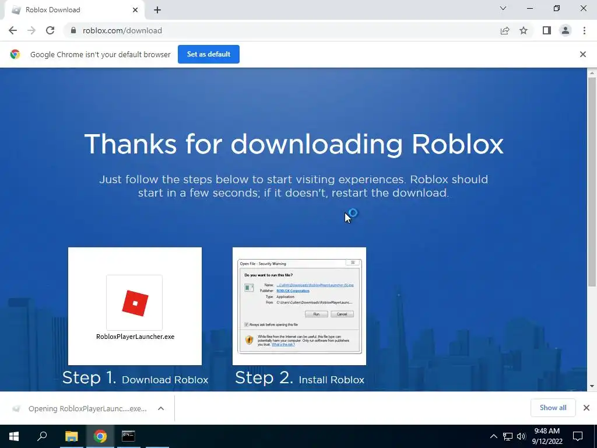Click the Step 2 security warning thumbnail

pos(299,306)
